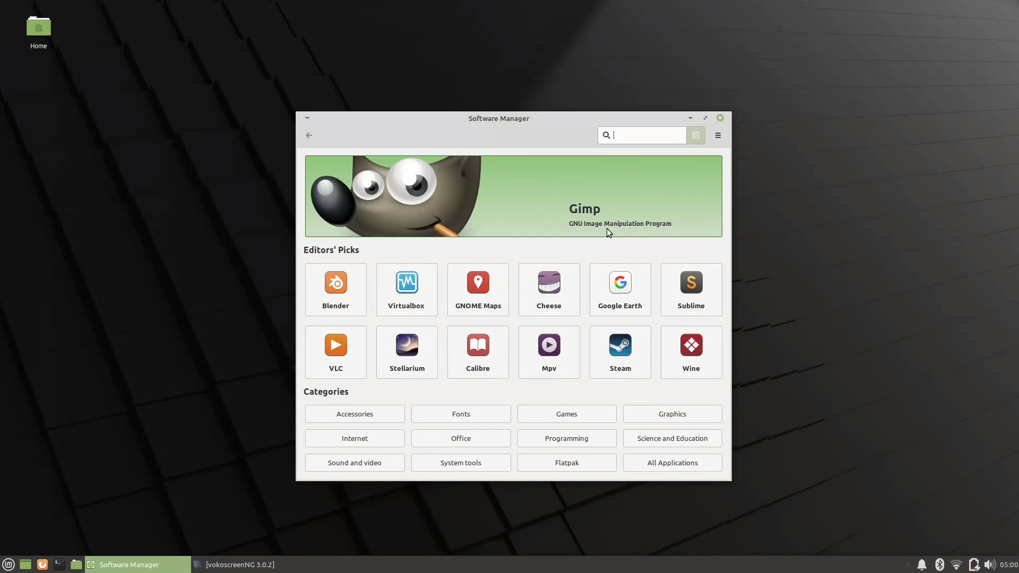Screen dimensions: 1019x573
Task: Select Software Manager taskbar window entry
Action: coord(138,565)
